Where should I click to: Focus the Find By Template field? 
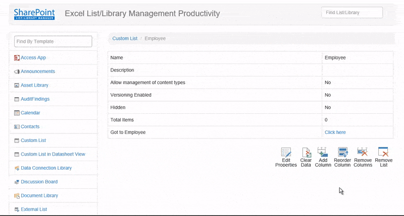point(53,42)
